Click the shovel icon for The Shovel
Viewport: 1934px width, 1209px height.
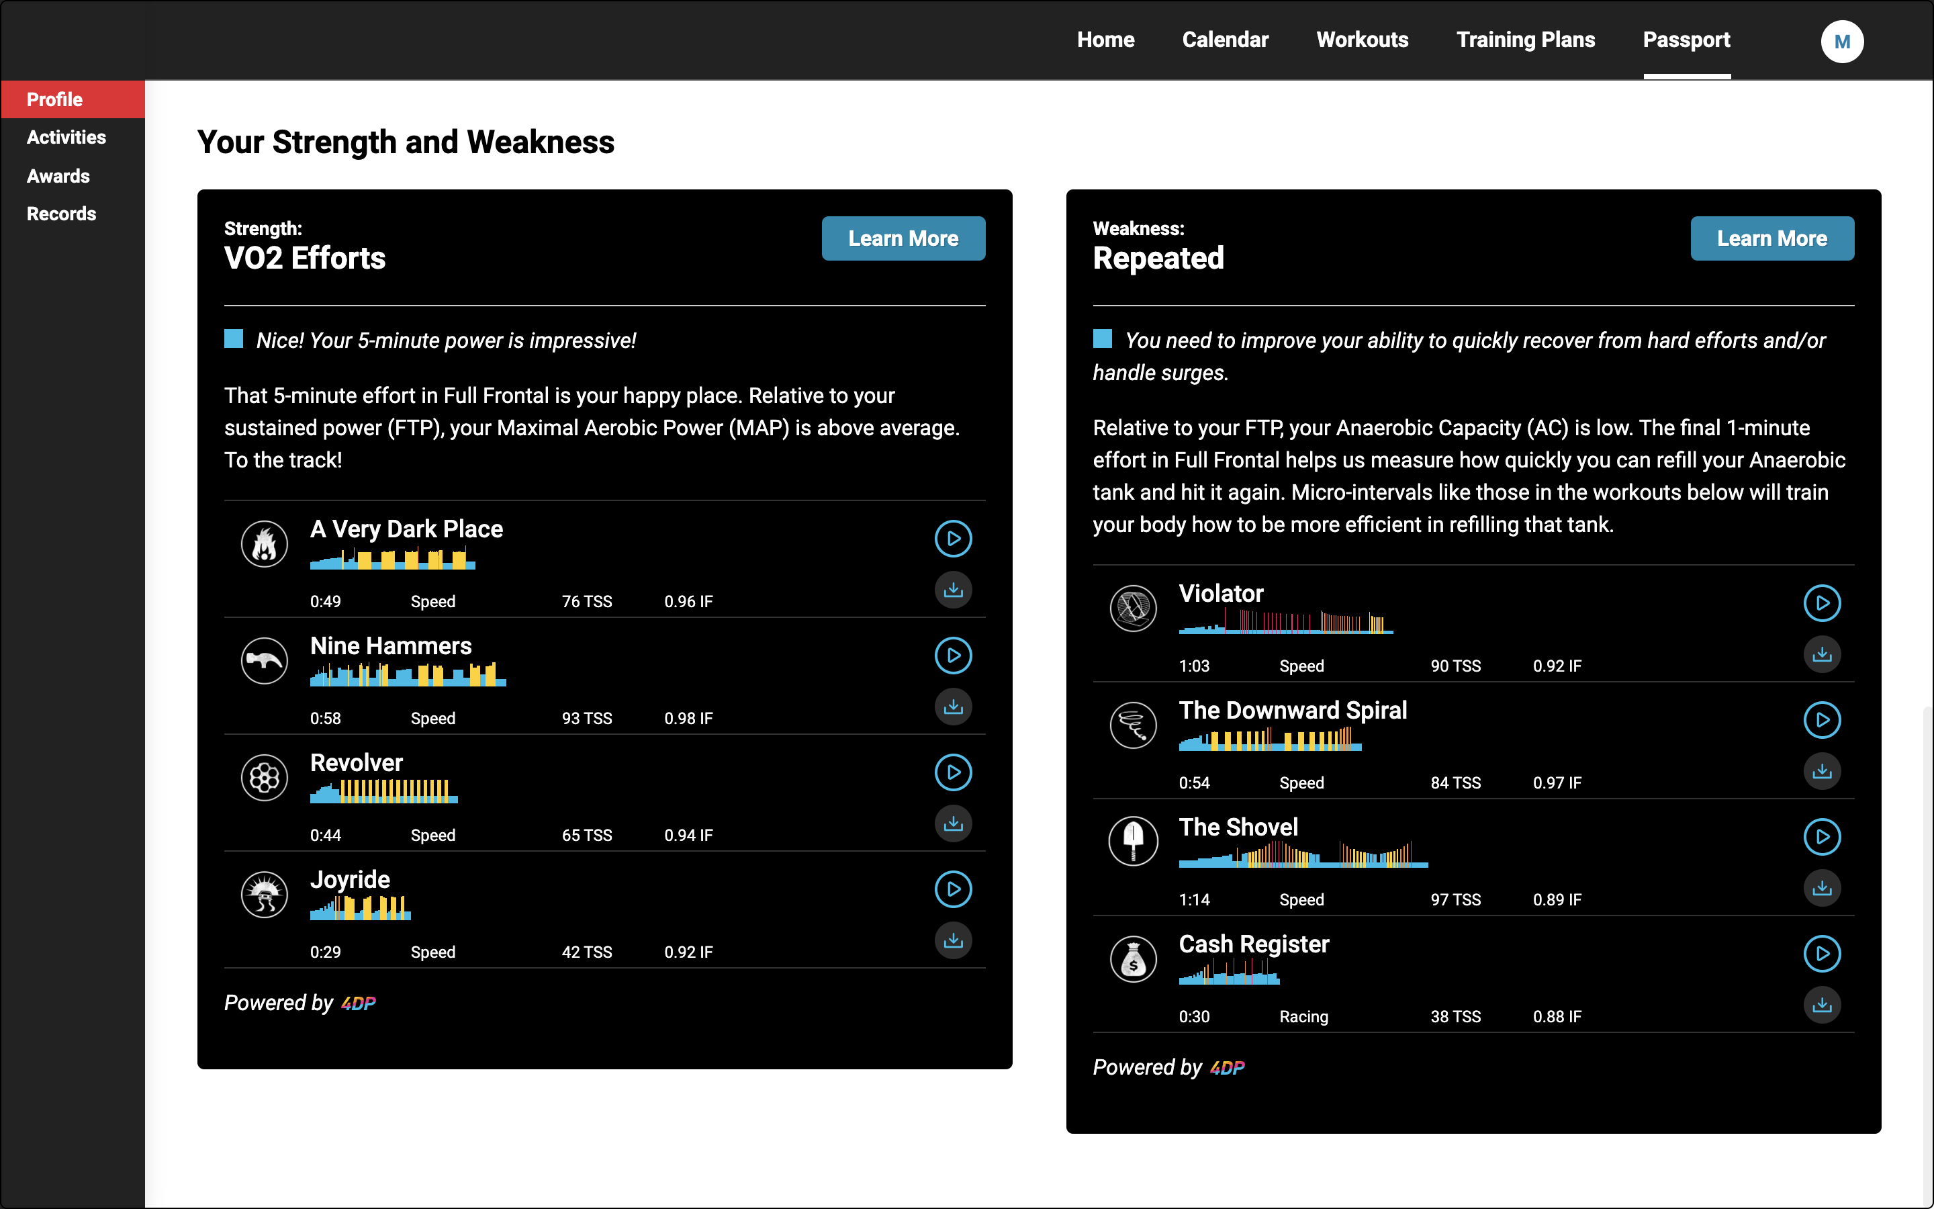1134,842
